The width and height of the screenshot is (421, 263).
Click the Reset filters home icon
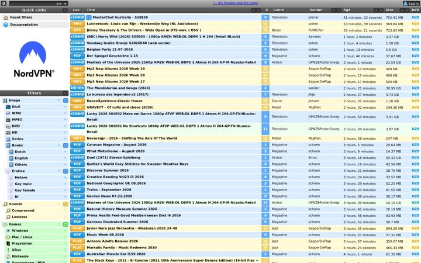[x=6, y=18]
